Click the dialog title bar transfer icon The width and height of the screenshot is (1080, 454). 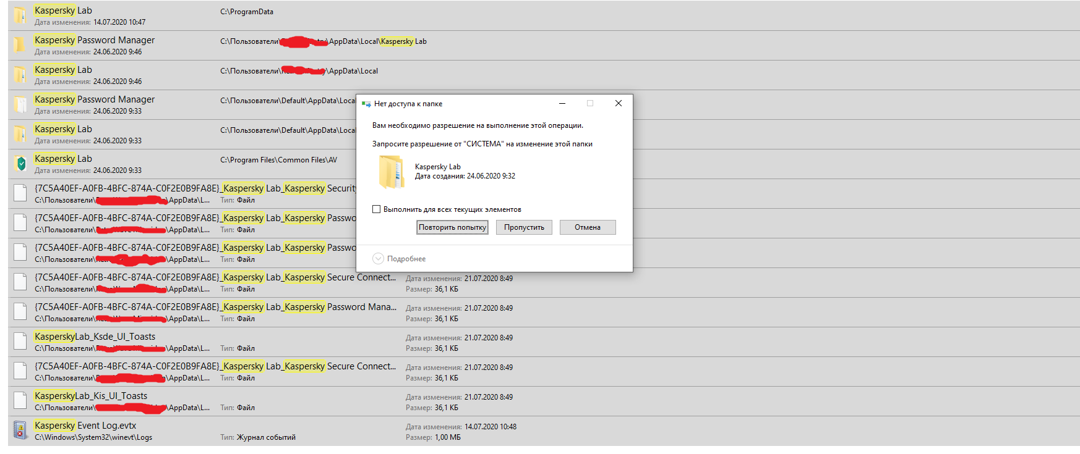(366, 104)
